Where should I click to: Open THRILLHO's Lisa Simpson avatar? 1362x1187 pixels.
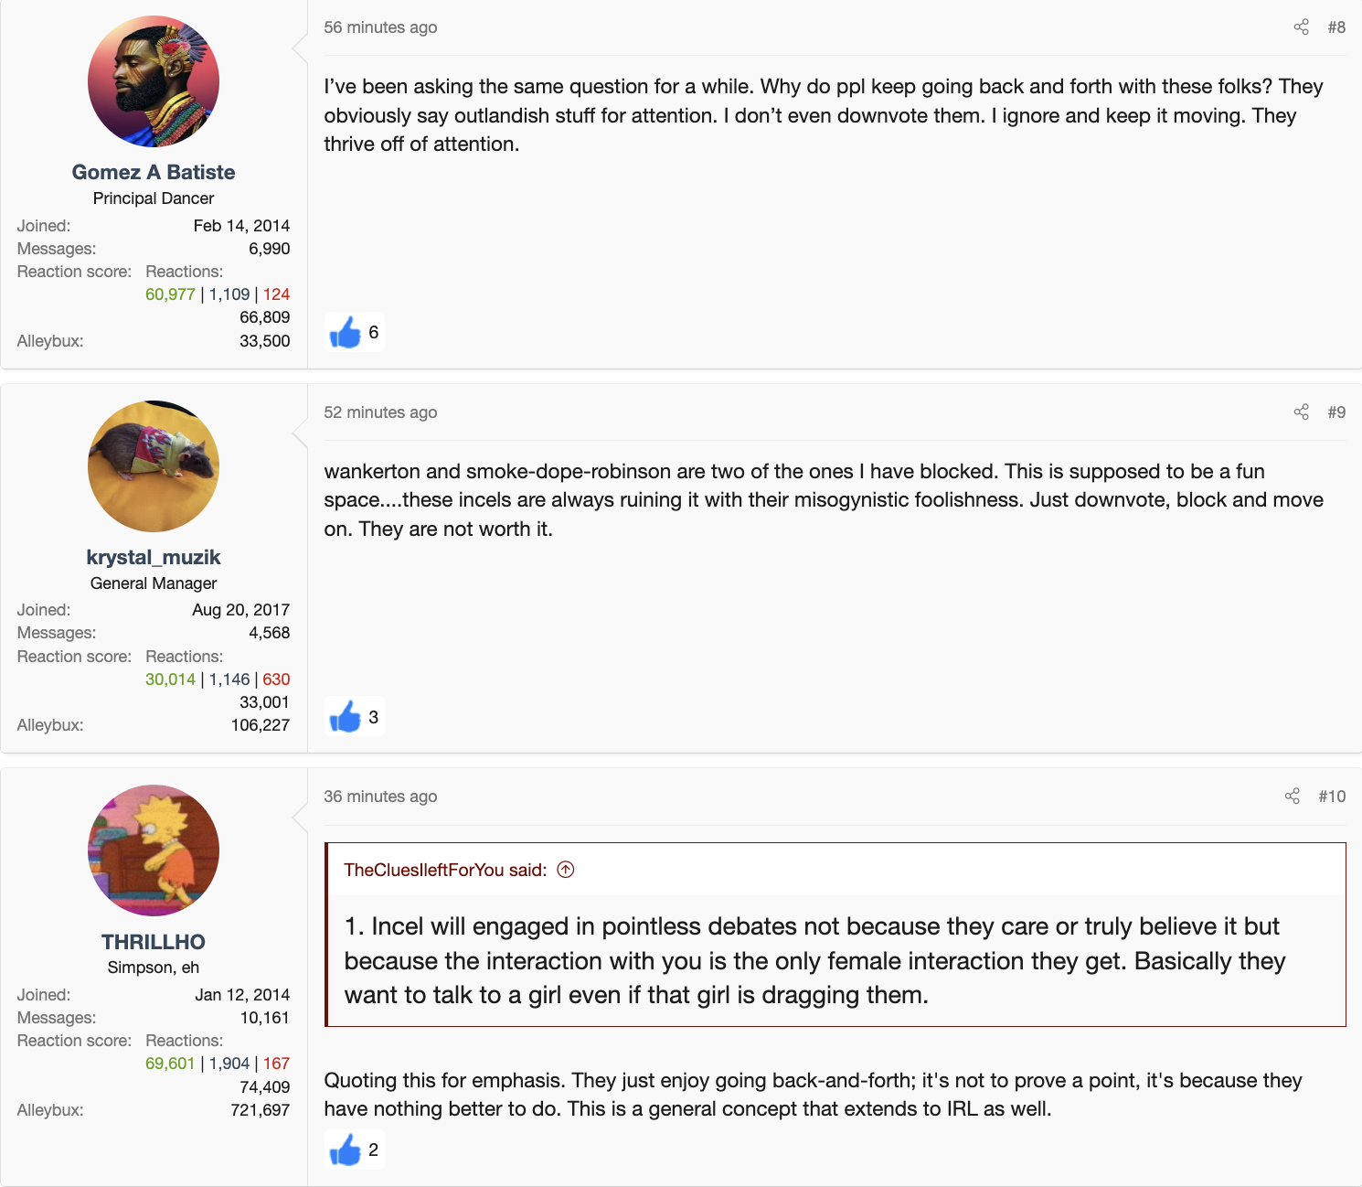coord(154,850)
